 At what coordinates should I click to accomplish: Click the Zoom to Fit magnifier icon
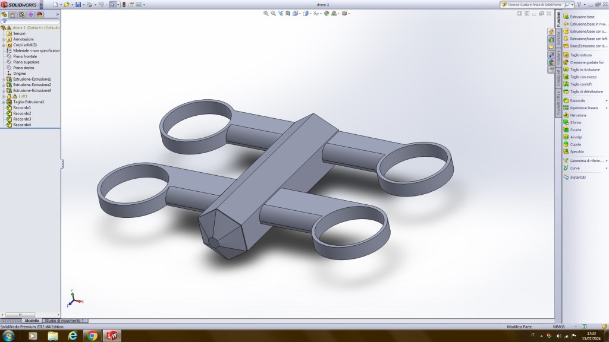click(266, 13)
